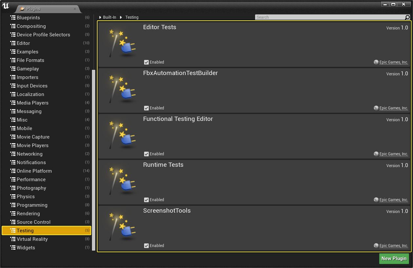The height and width of the screenshot is (268, 413).
Task: Click the list icon beside Blueprints
Action: pos(13,18)
